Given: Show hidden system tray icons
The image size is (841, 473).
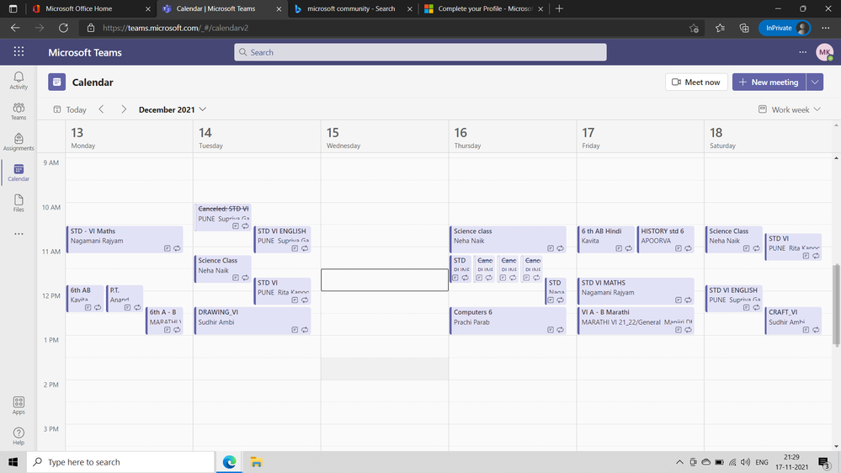Looking at the screenshot, I should [679, 462].
